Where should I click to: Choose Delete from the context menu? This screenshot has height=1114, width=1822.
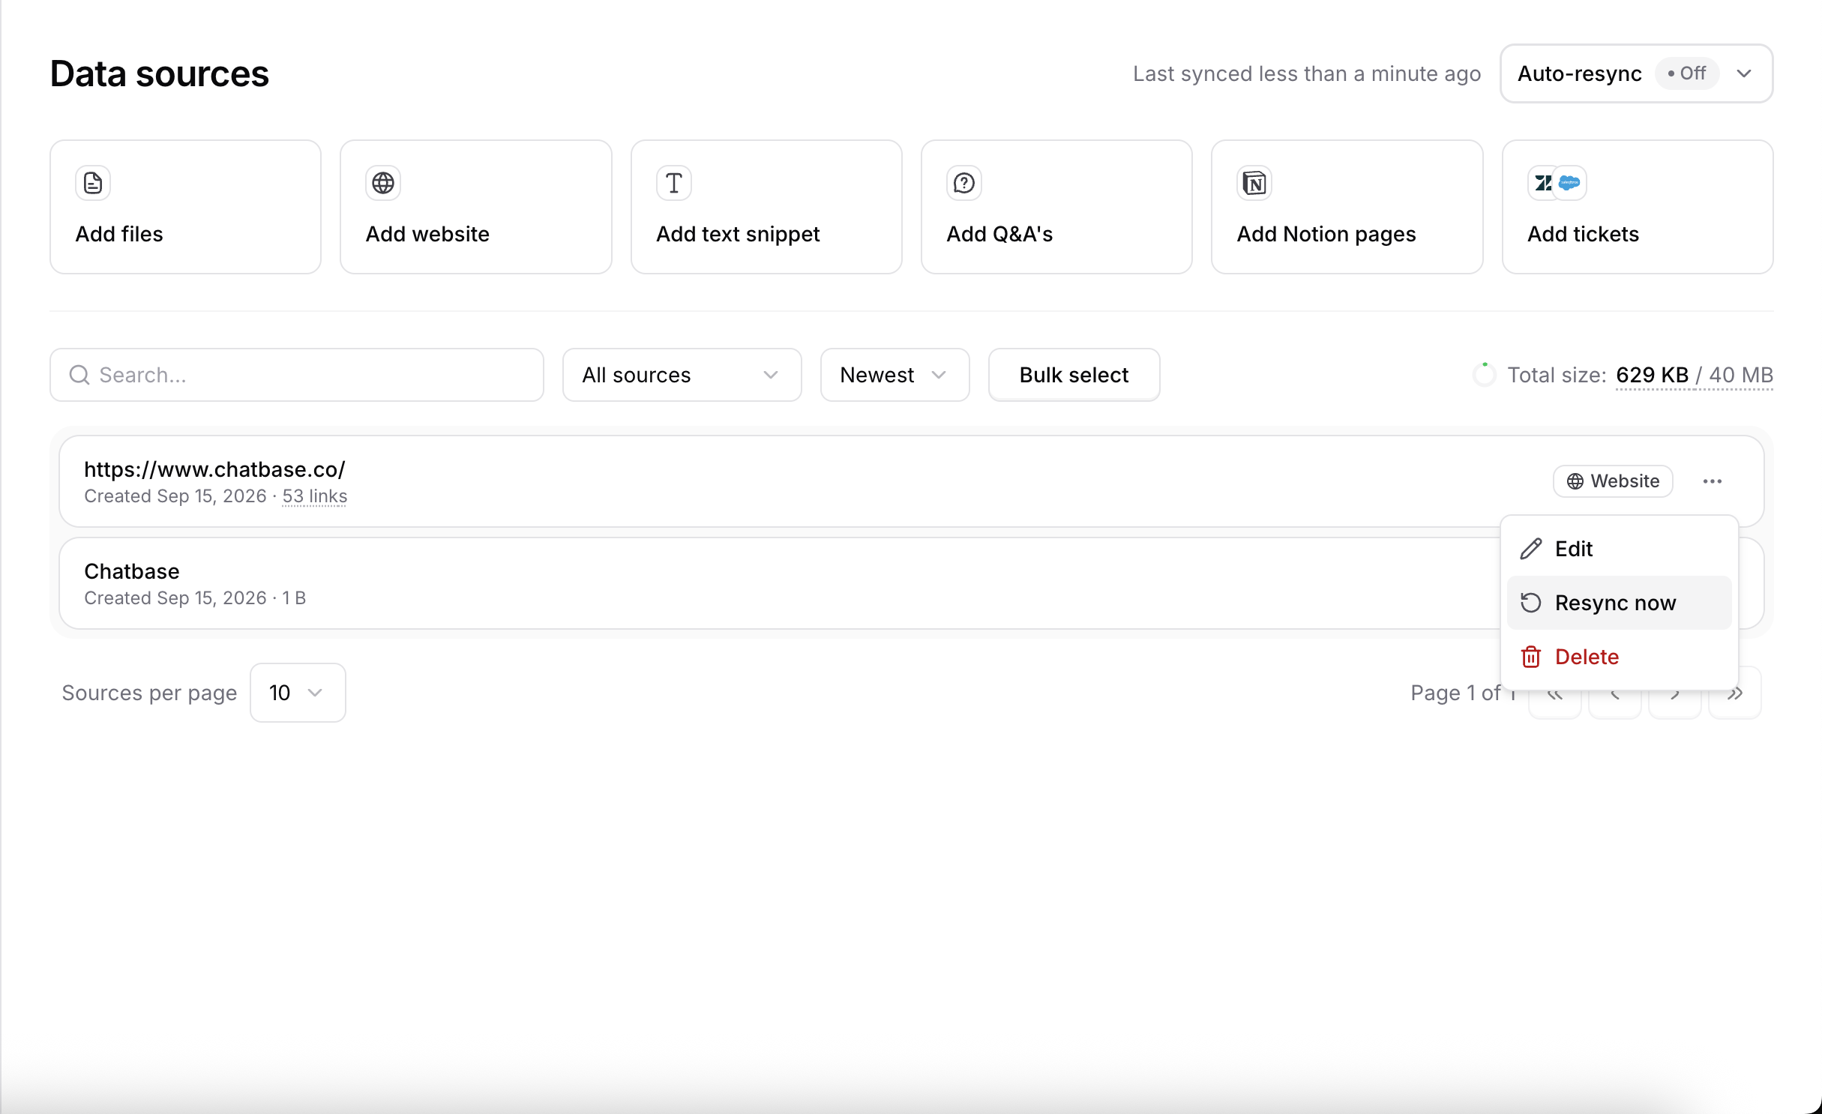click(1620, 657)
